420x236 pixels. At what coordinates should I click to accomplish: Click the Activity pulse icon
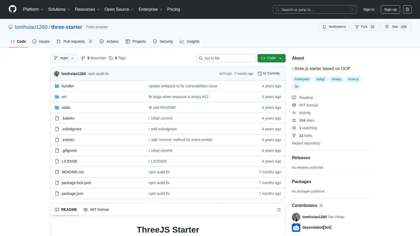coord(294,113)
